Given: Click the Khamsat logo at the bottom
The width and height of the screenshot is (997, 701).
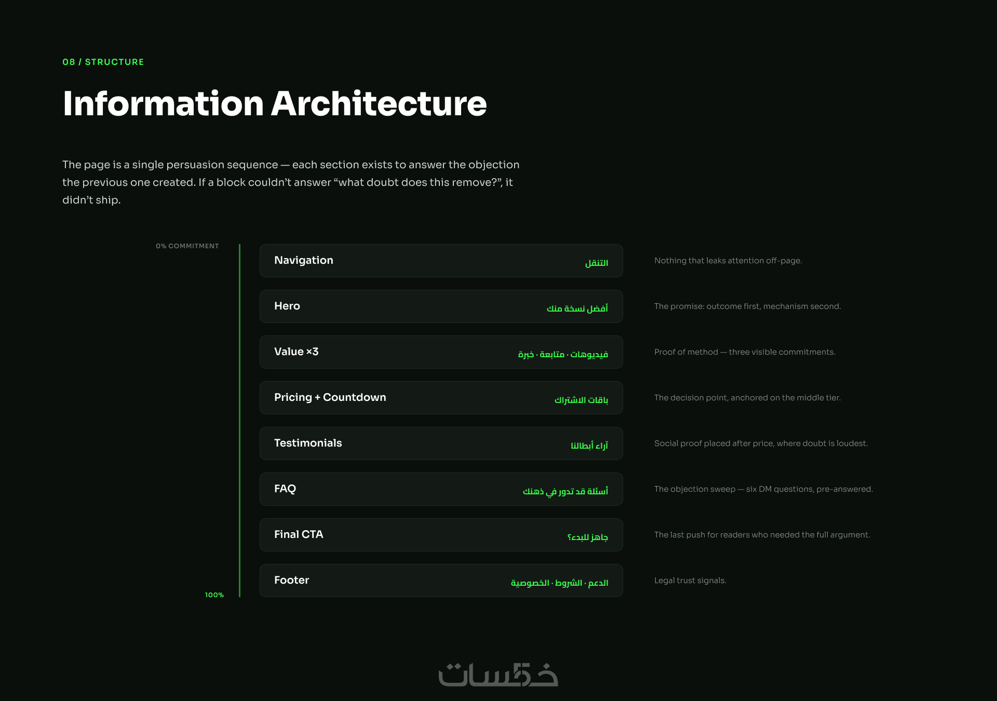Looking at the screenshot, I should (x=498, y=675).
